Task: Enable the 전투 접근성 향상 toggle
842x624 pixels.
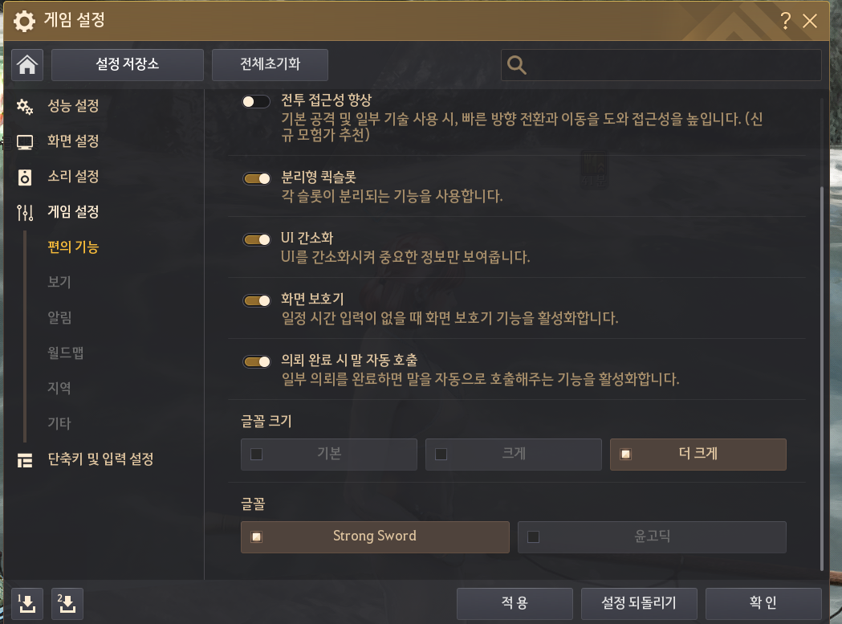Action: tap(257, 100)
